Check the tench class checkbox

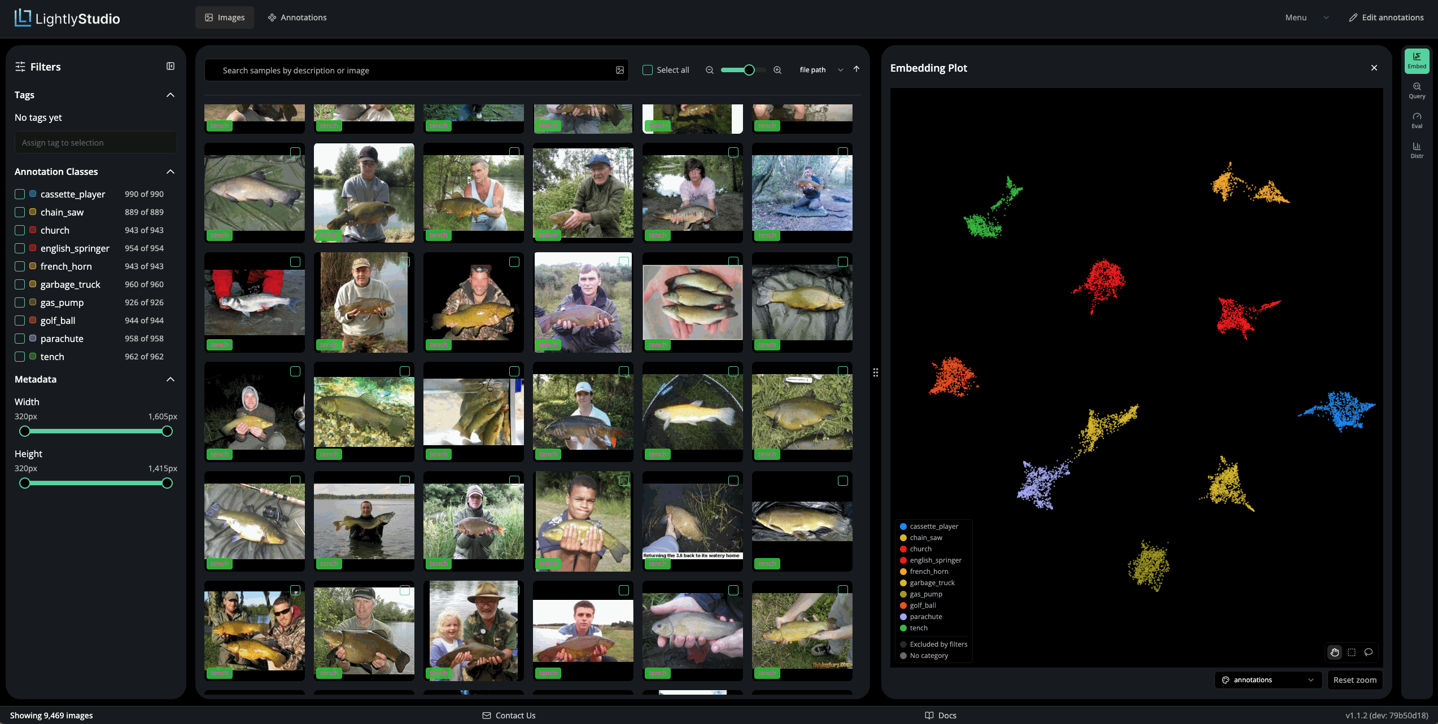20,357
